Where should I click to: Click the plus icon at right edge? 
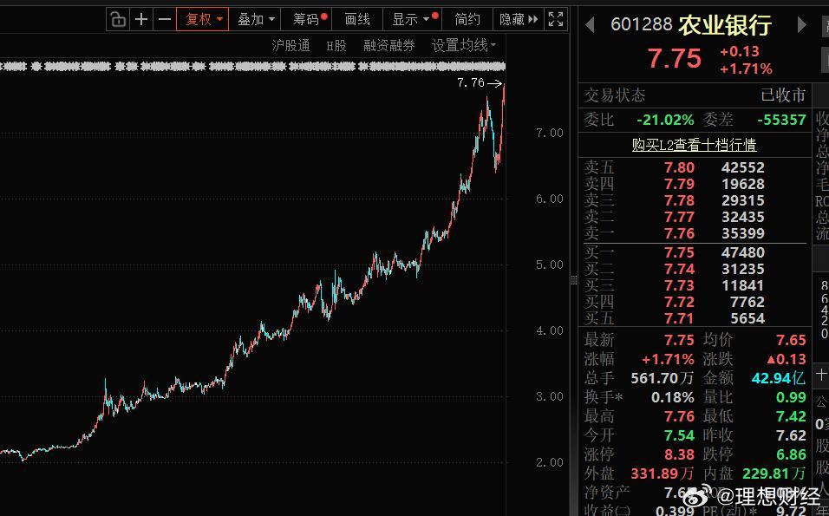click(821, 375)
